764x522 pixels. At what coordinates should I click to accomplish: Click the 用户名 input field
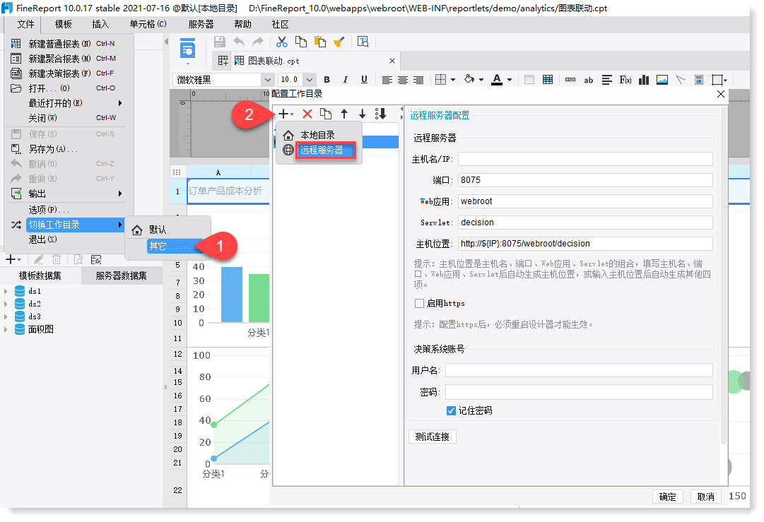point(579,371)
